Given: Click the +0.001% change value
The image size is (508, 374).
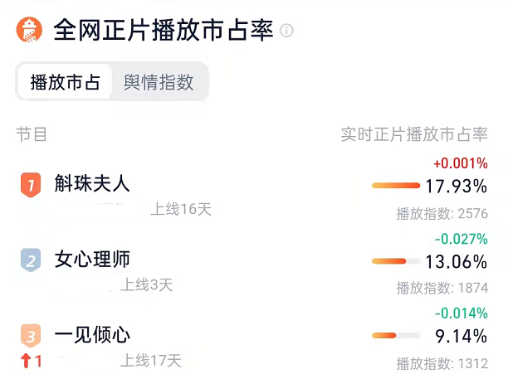Looking at the screenshot, I should click(x=461, y=163).
